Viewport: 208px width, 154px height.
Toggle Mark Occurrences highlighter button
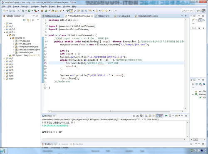(71, 11)
